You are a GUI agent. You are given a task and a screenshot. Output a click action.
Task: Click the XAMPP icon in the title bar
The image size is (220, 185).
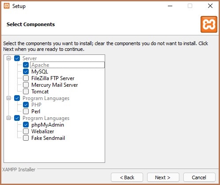click(x=7, y=6)
